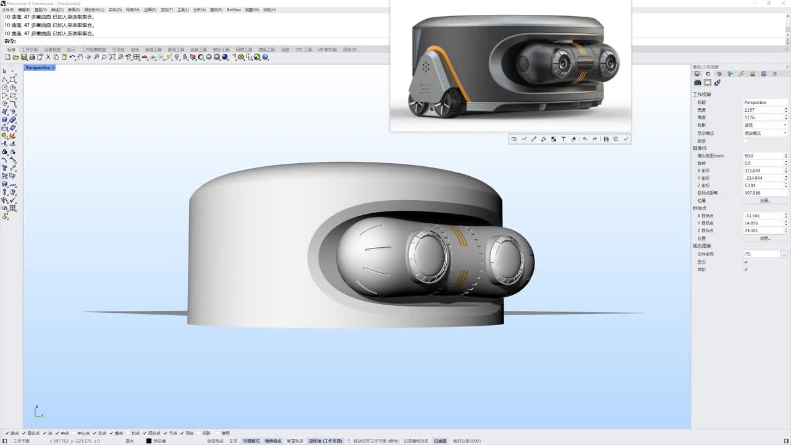The image size is (791, 445).
Task: Click the four-viewport layout icon in the toolbar
Action: (x=136, y=57)
